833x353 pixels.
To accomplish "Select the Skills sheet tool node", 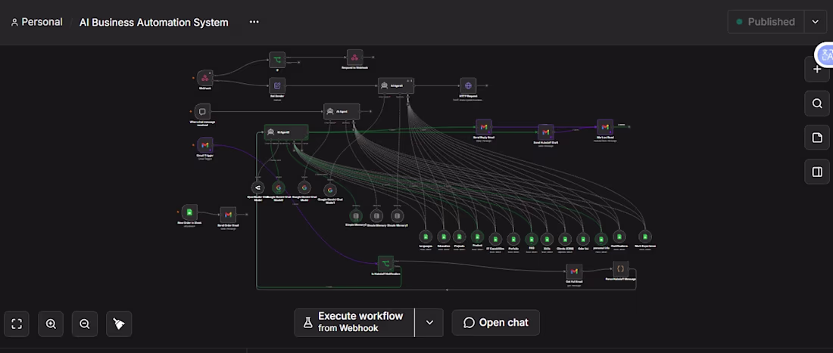I will click(548, 239).
